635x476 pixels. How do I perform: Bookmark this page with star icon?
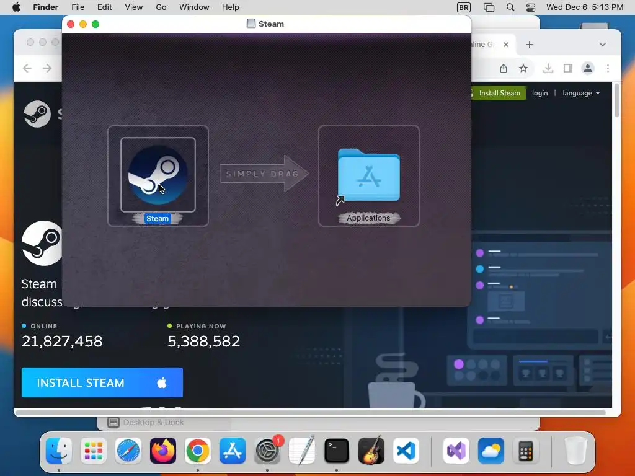tap(523, 68)
